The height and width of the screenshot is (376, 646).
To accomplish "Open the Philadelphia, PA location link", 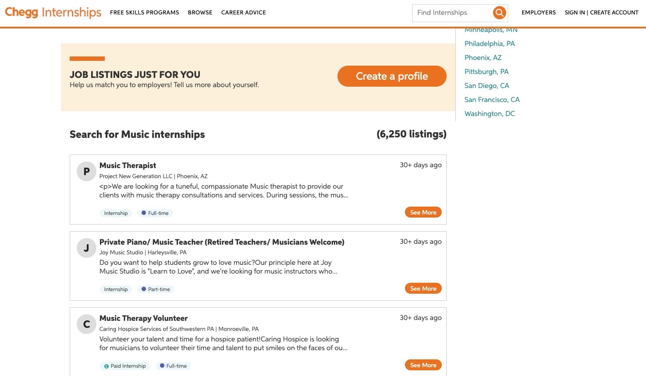I will pyautogui.click(x=490, y=44).
